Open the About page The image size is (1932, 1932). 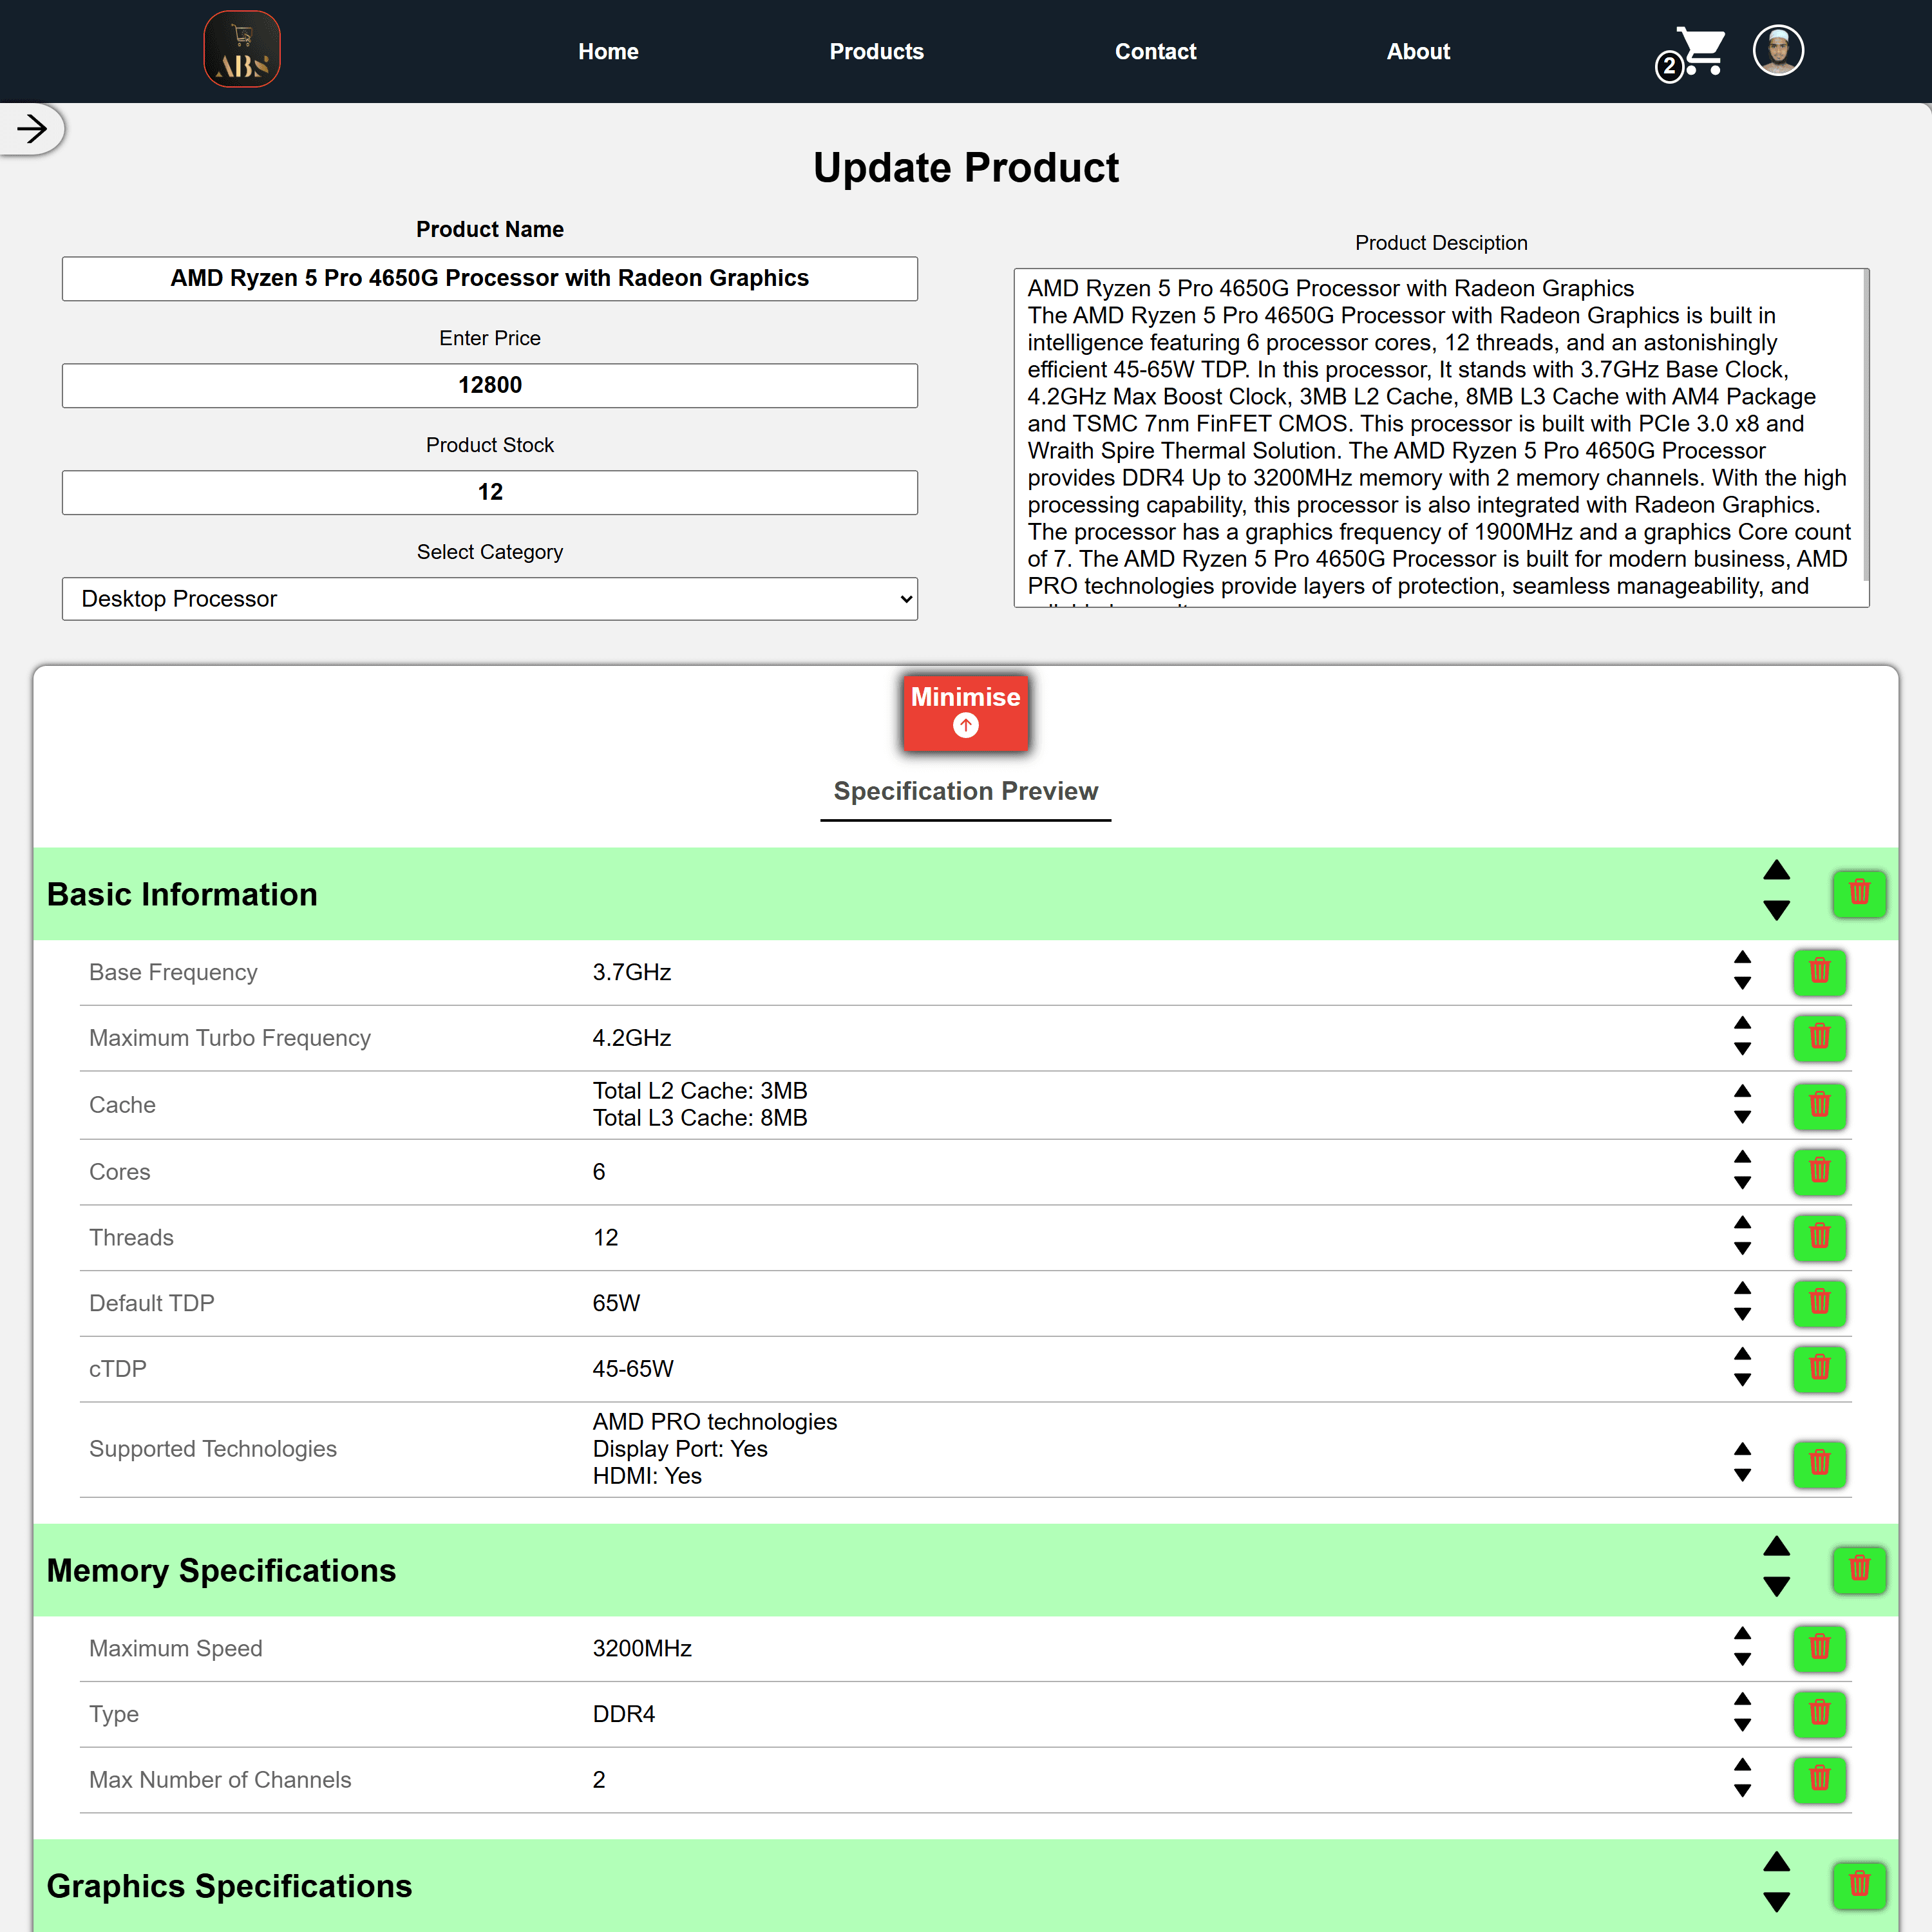point(1418,51)
